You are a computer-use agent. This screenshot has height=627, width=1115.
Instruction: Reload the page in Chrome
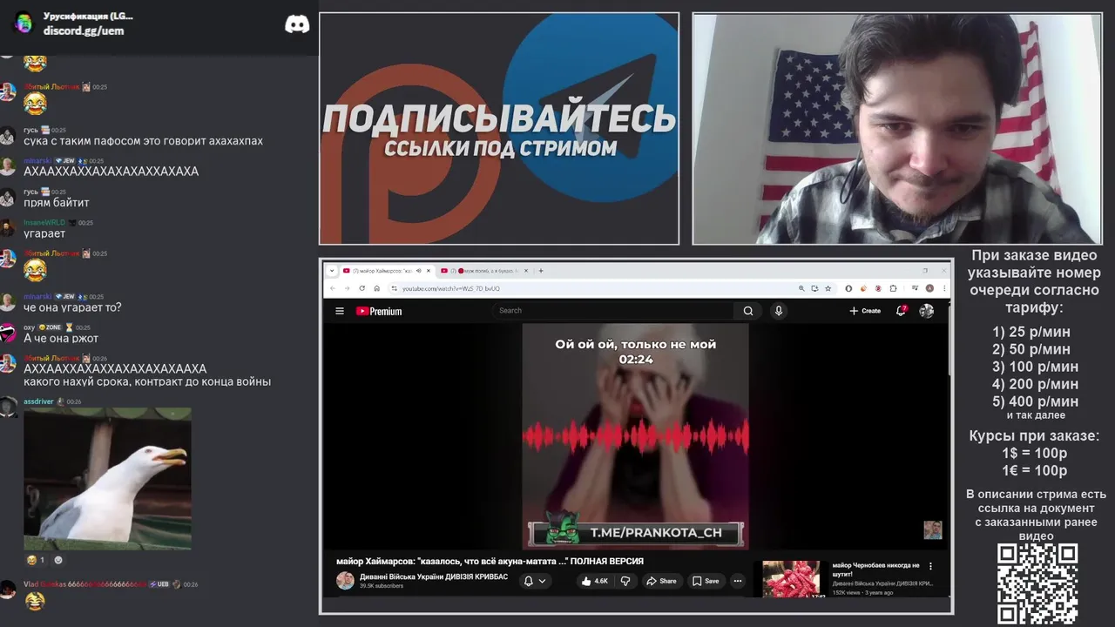coord(362,288)
